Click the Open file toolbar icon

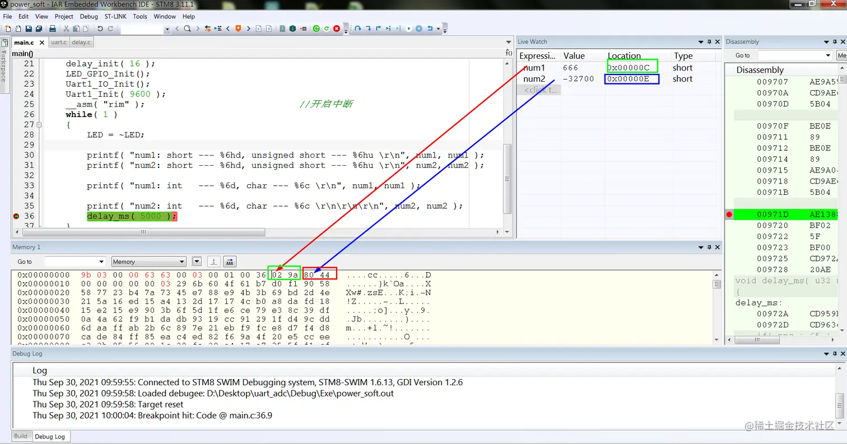(18, 28)
